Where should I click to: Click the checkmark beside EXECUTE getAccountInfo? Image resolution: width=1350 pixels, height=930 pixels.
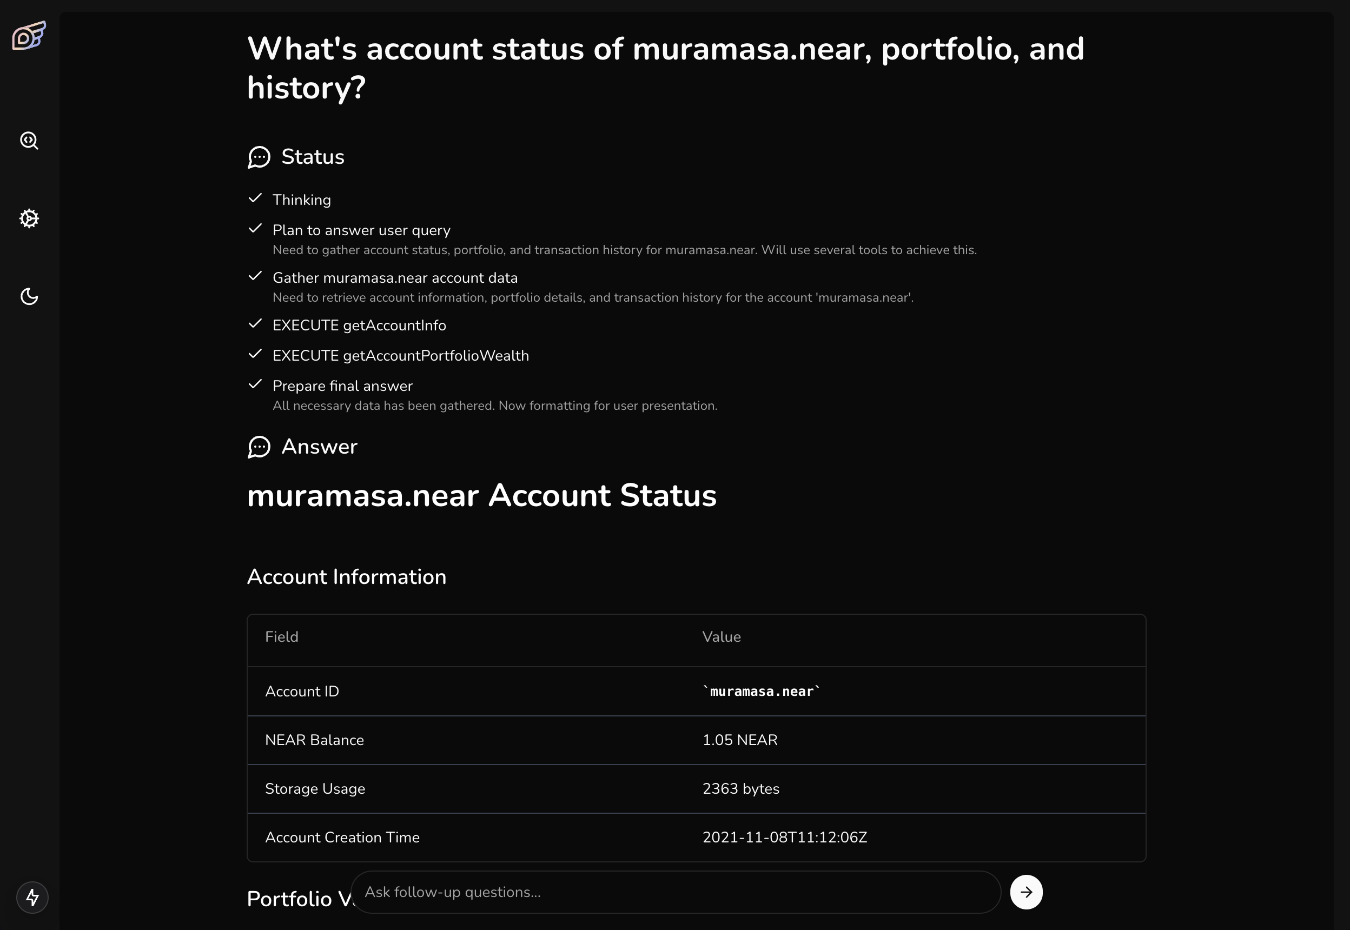pyautogui.click(x=255, y=324)
